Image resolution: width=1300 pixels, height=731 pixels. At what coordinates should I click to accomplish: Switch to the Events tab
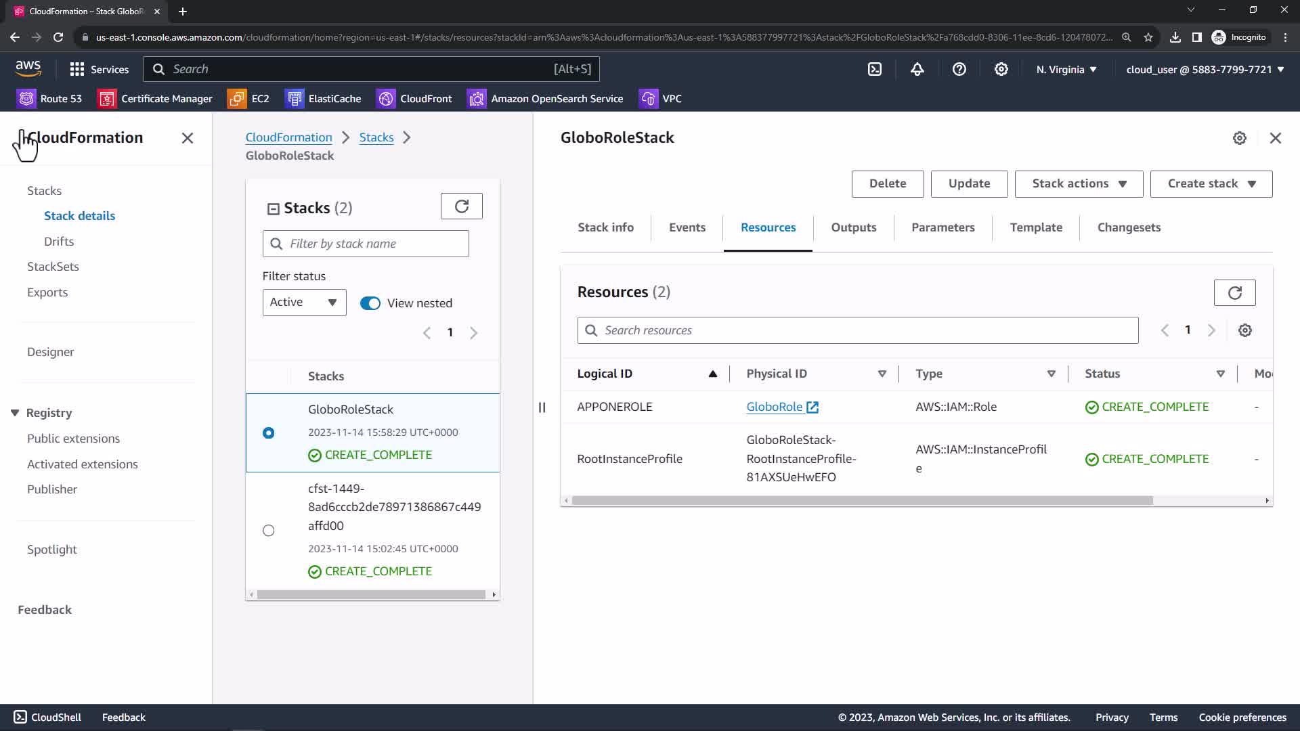687,227
